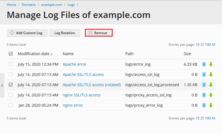Open the nginx error log link
222x133 pixels.
pyautogui.click(x=73, y=105)
